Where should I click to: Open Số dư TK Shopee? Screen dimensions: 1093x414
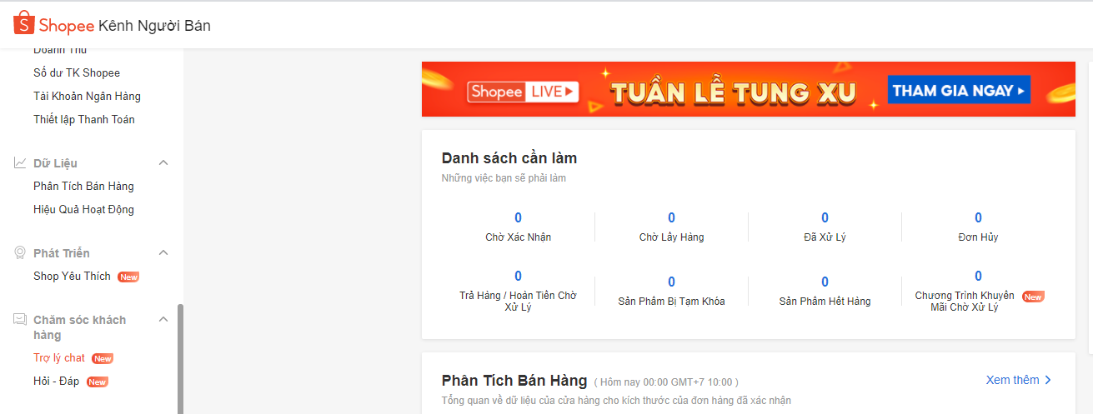tap(77, 73)
